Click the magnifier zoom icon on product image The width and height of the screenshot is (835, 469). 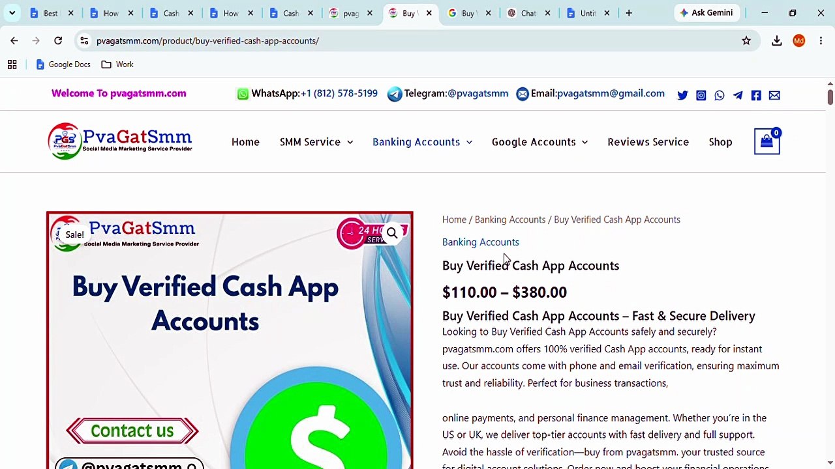[392, 233]
